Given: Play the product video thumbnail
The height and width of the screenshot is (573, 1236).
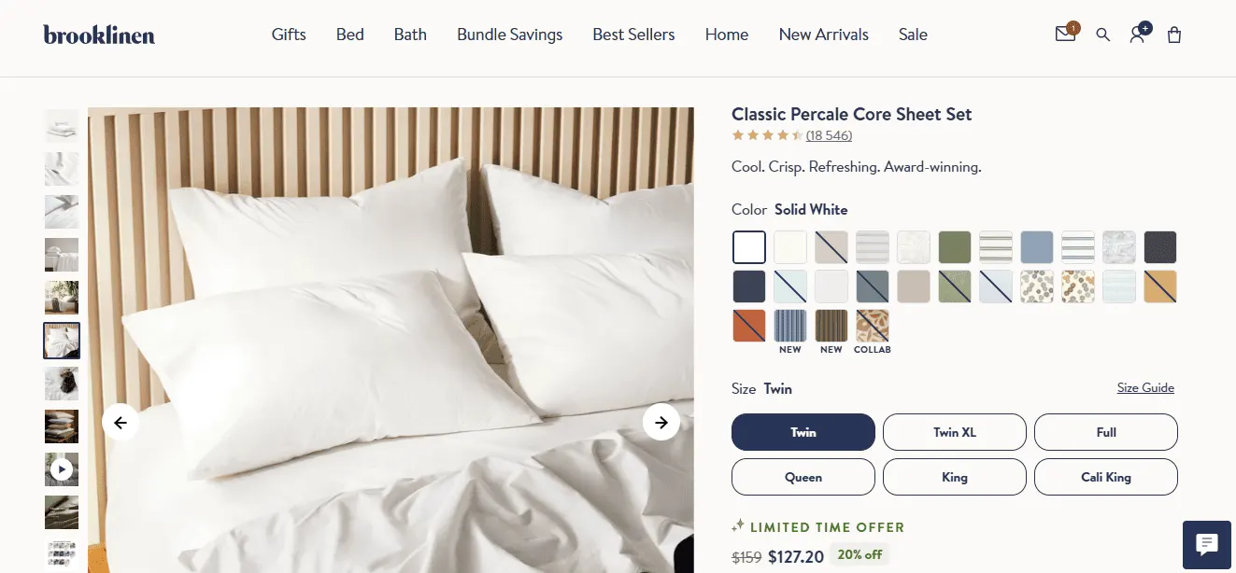Looking at the screenshot, I should click(x=61, y=468).
